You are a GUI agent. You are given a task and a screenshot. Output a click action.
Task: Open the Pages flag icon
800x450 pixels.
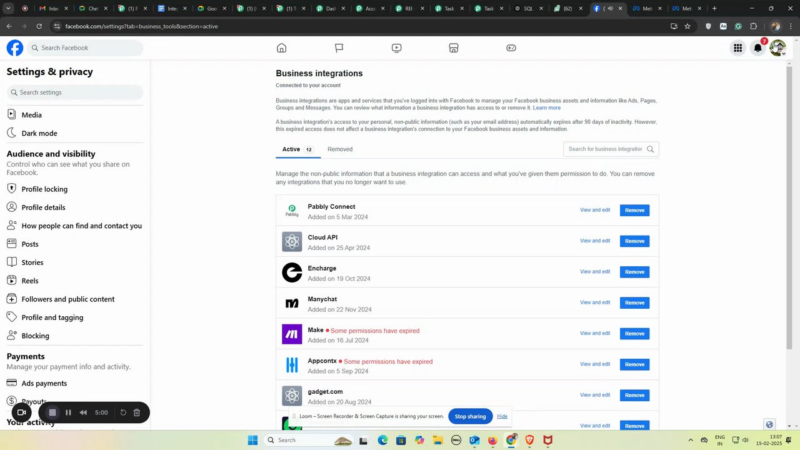pyautogui.click(x=339, y=48)
